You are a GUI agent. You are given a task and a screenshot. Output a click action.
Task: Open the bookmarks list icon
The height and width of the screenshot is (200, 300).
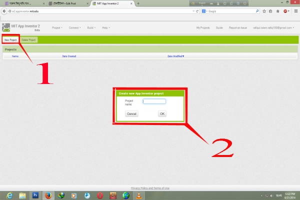pyautogui.click(x=270, y=11)
